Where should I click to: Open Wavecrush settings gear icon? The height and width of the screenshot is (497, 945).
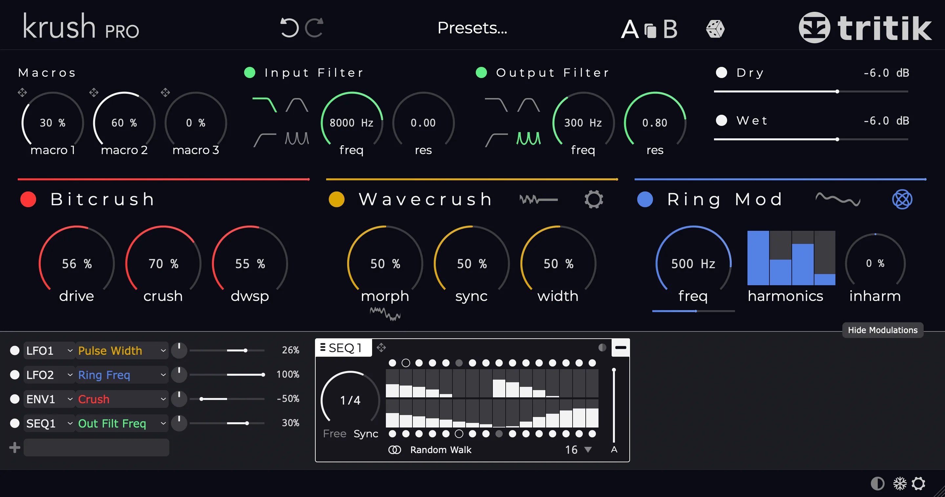click(594, 199)
